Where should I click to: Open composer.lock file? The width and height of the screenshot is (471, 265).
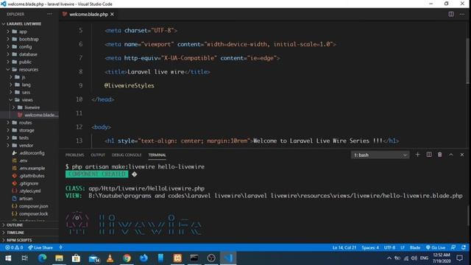pos(33,213)
